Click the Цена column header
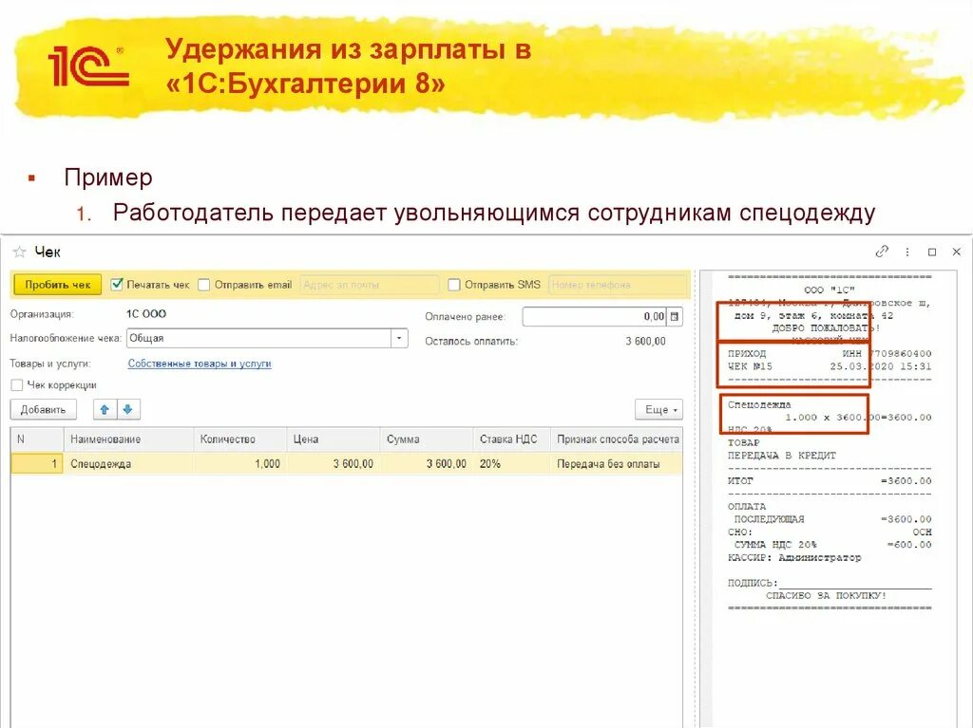 pyautogui.click(x=333, y=439)
